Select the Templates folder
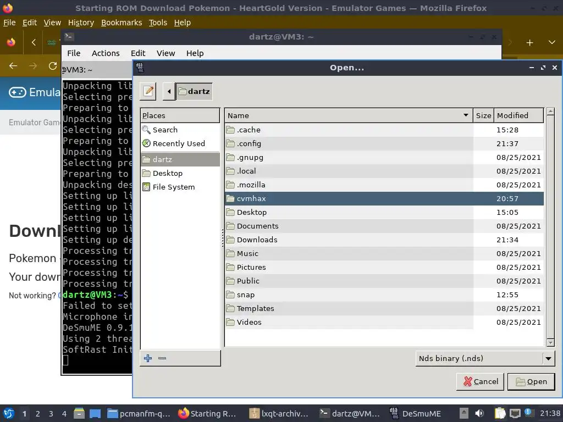Viewport: 563px width, 422px height. (x=384, y=309)
